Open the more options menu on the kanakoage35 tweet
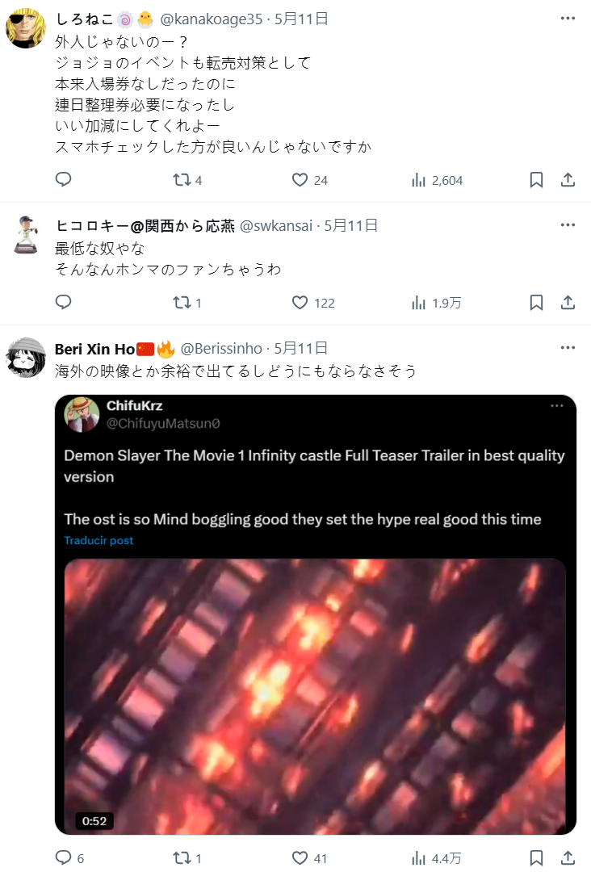The image size is (591, 876). pyautogui.click(x=568, y=19)
